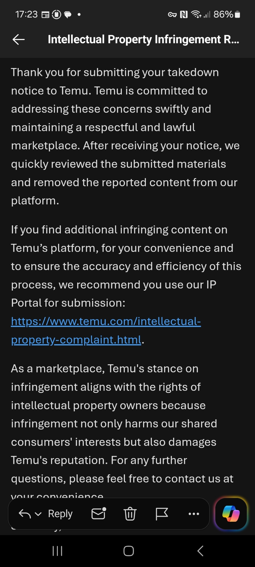
Task: Tap the VPN key status icon
Action: (172, 14)
